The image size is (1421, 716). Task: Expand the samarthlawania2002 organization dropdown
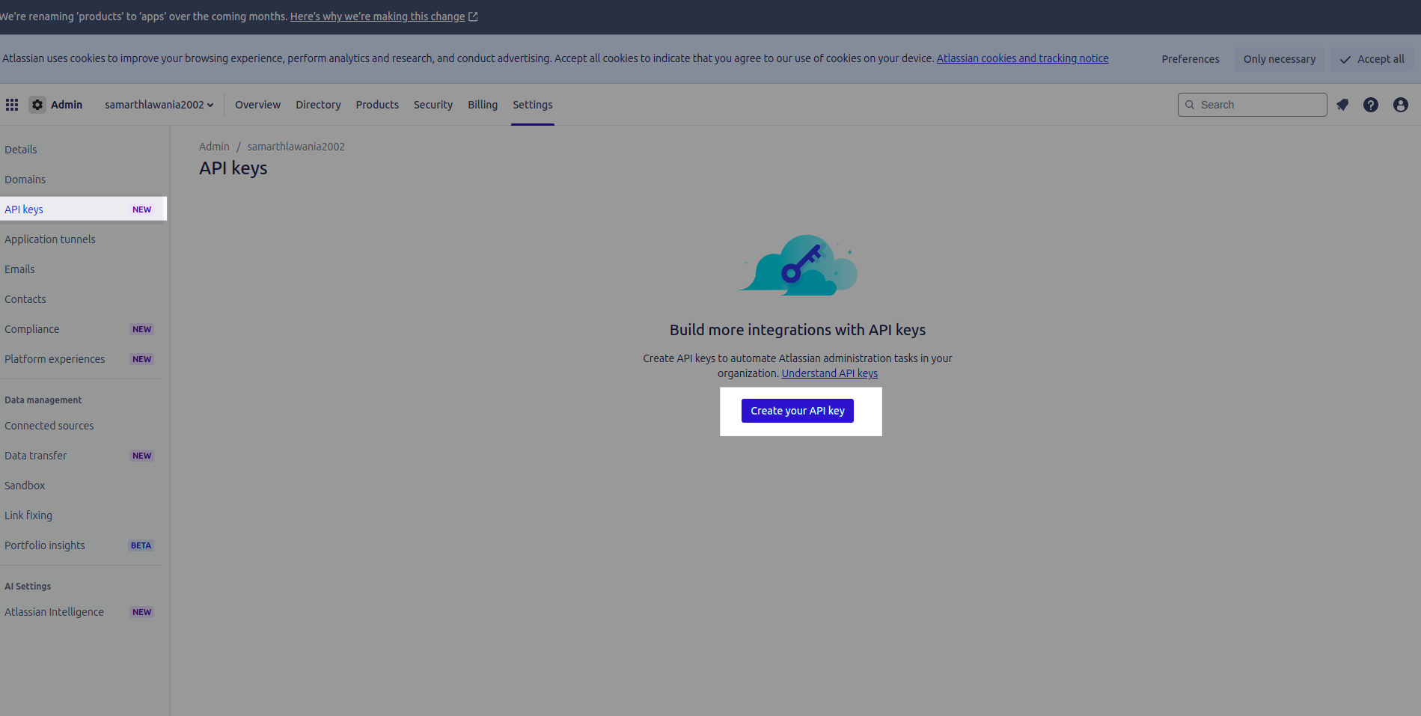pyautogui.click(x=159, y=105)
